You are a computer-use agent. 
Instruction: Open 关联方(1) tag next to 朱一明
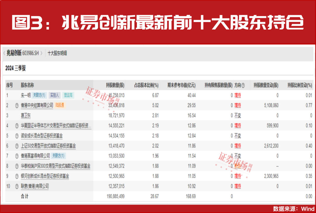39,95
